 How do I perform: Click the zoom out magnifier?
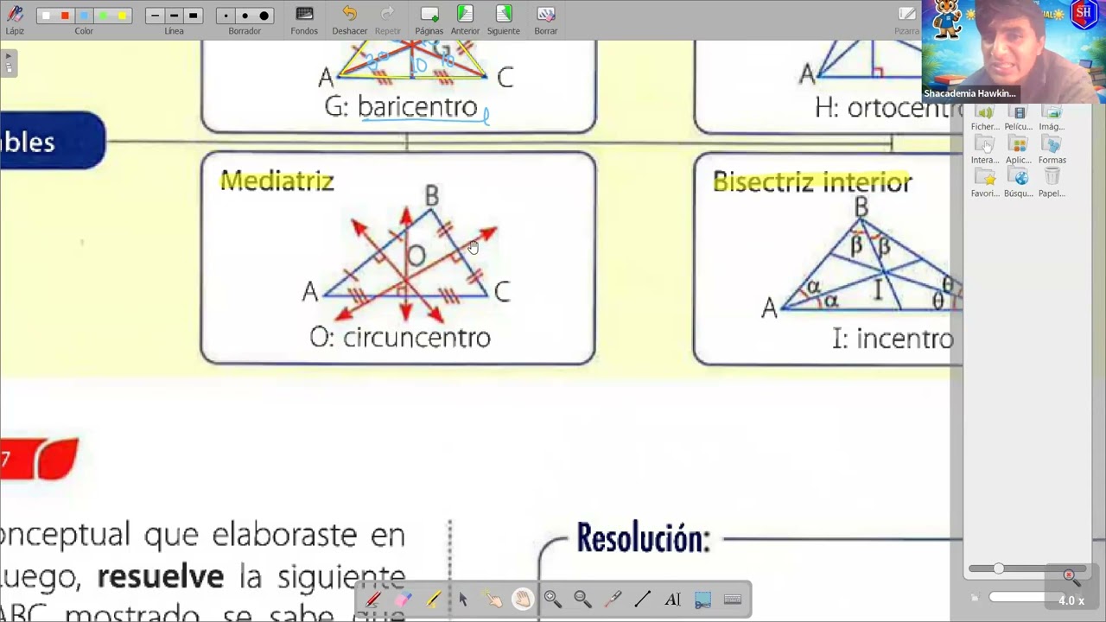[x=582, y=600]
